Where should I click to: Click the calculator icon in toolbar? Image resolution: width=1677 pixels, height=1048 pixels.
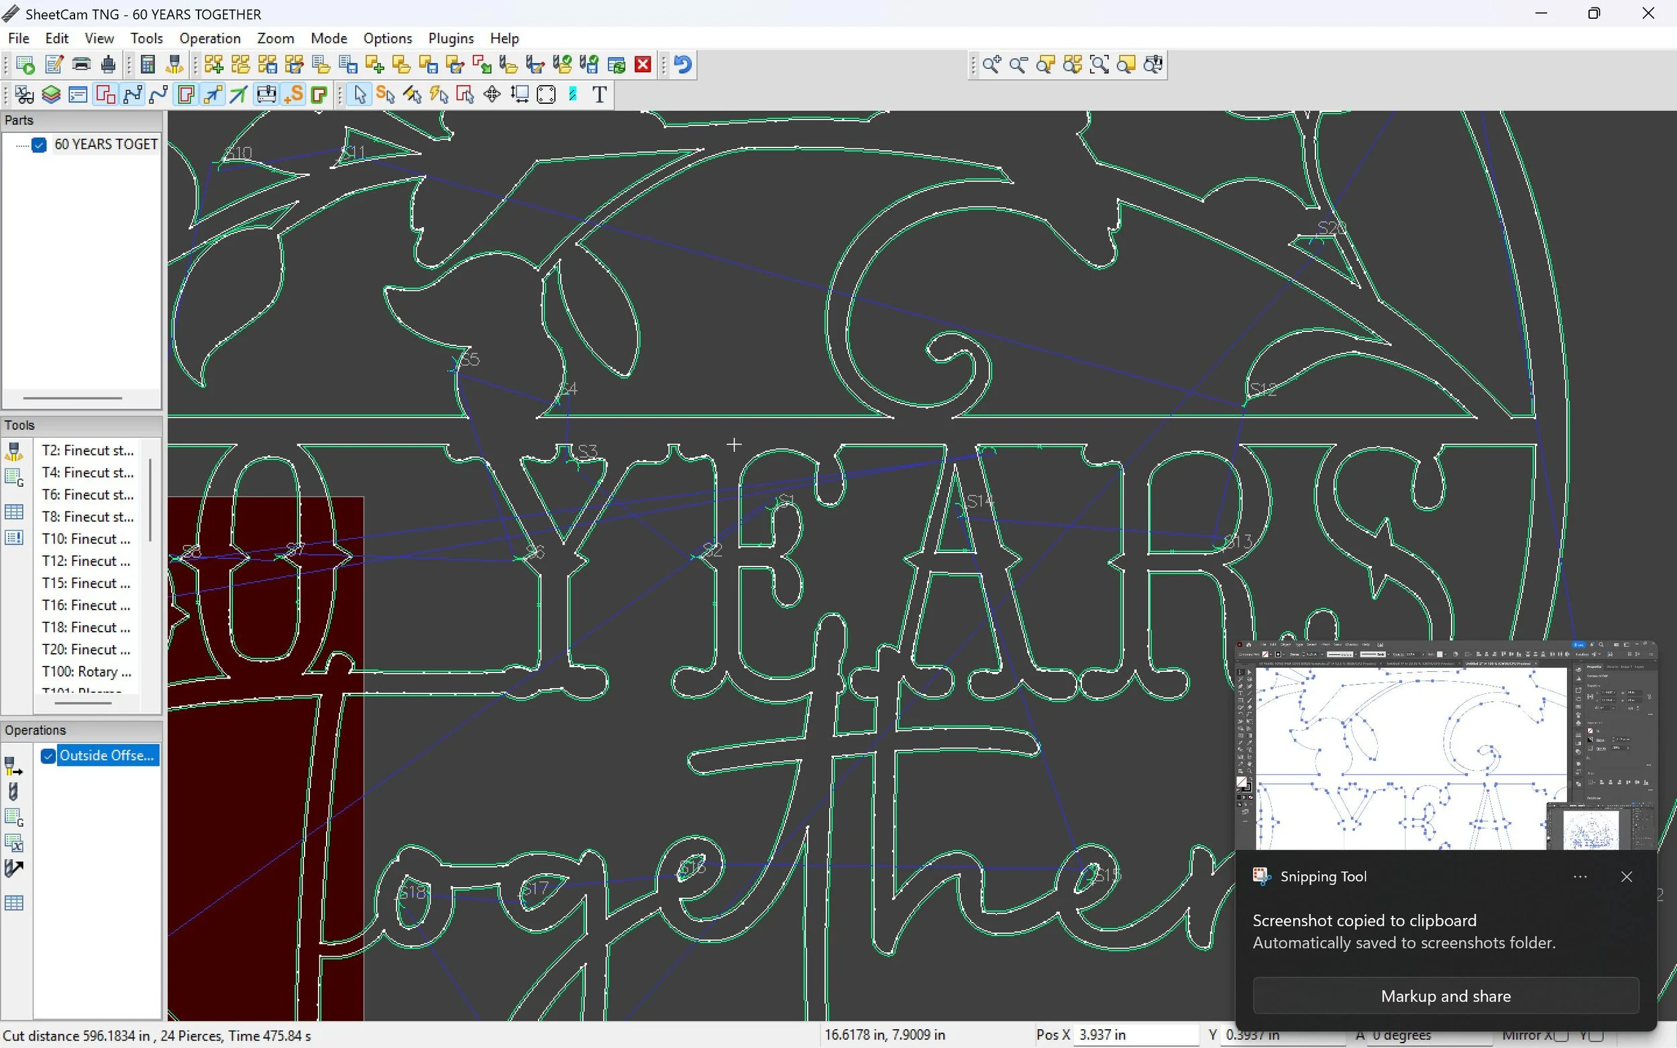pos(147,65)
